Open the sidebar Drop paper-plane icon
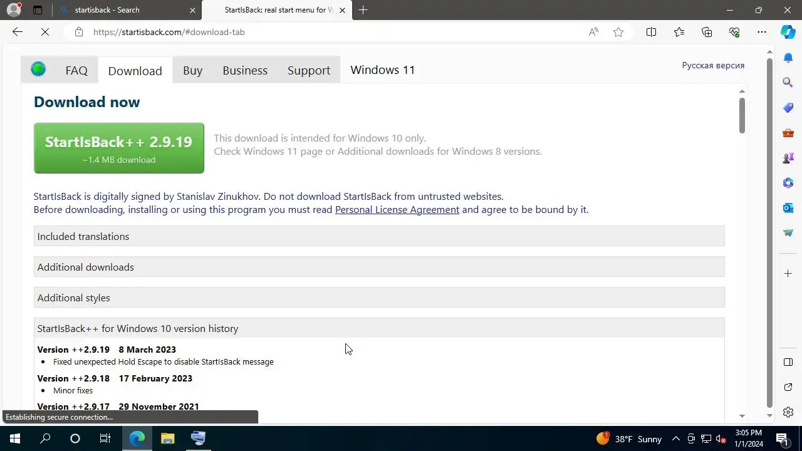The image size is (802, 451). tap(788, 232)
